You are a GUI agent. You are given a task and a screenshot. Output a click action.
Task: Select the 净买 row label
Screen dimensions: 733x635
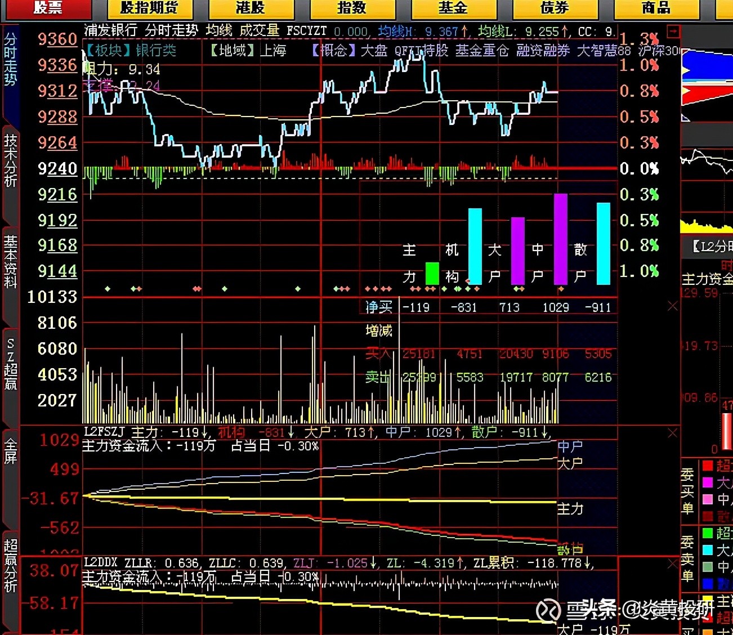(379, 307)
